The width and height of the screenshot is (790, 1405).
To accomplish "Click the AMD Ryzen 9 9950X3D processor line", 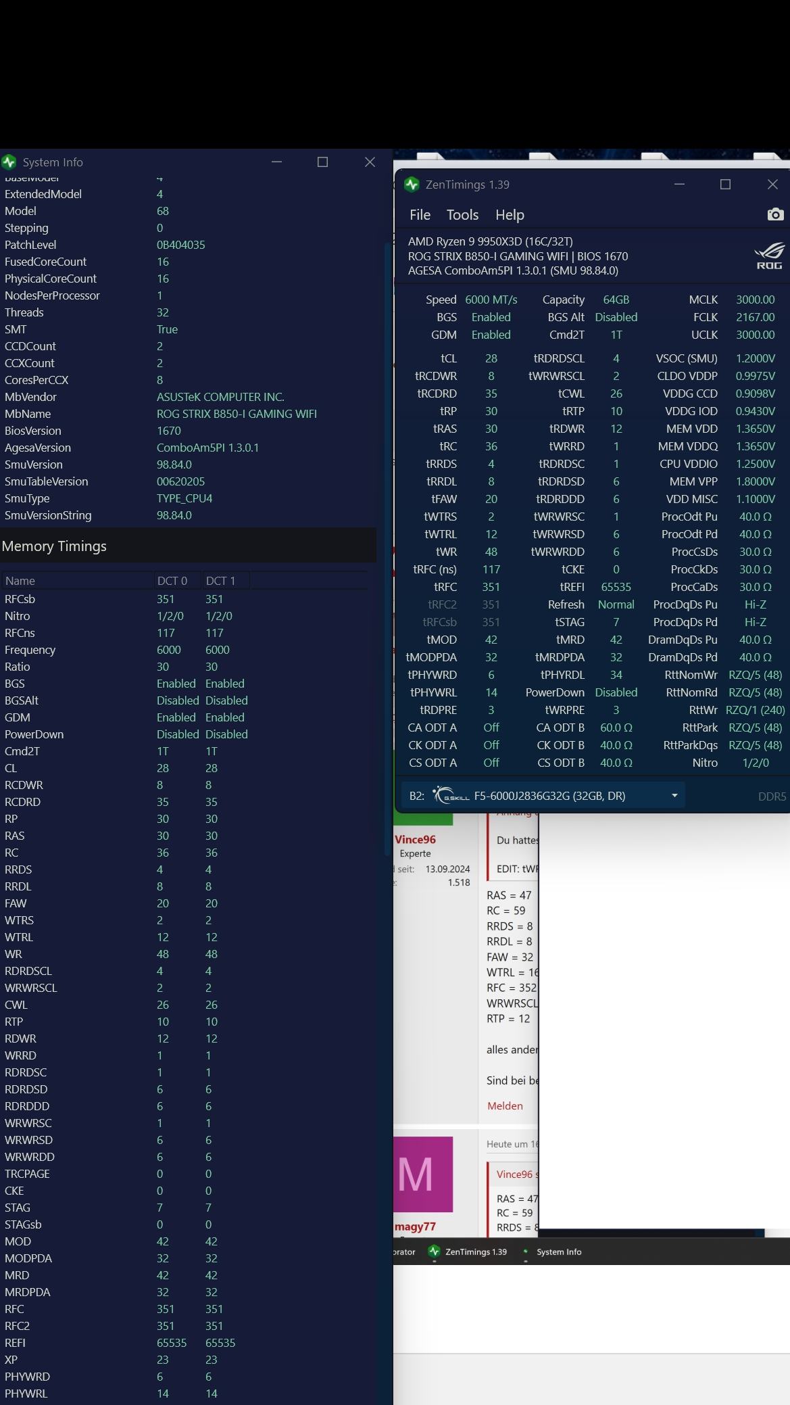I will [x=490, y=241].
